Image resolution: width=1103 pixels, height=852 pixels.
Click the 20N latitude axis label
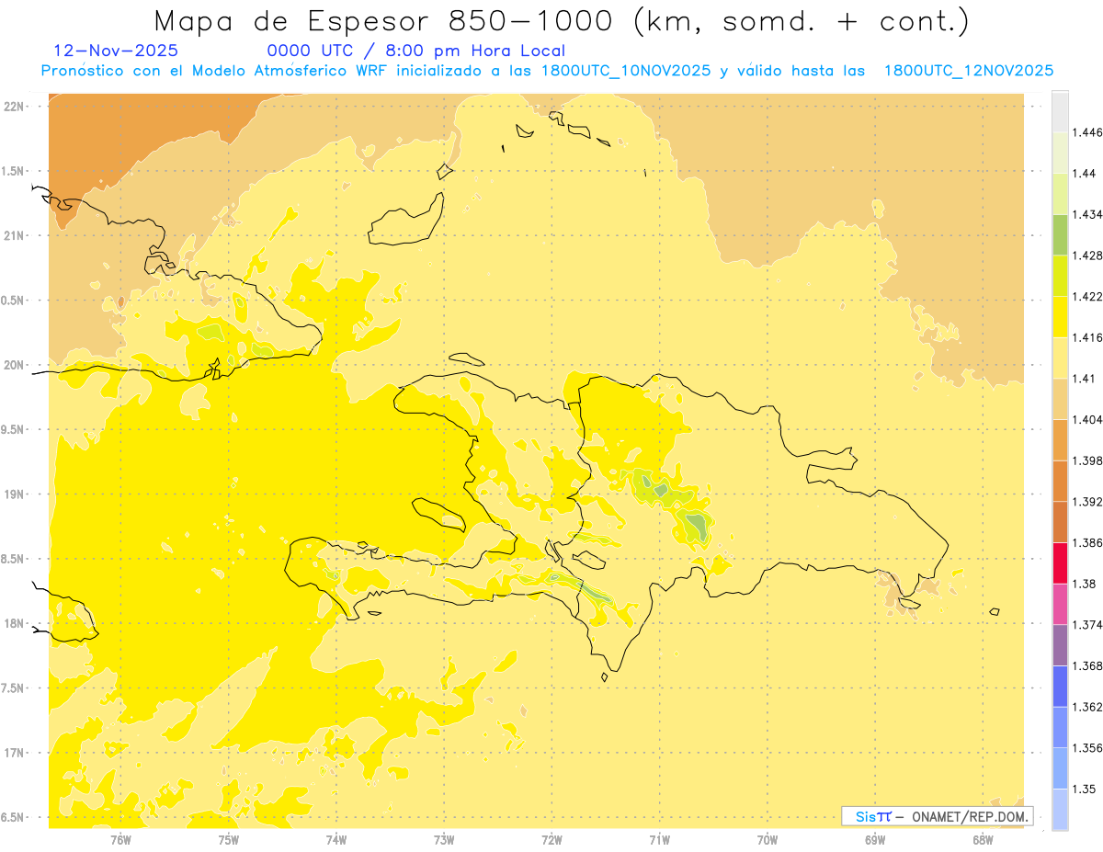coord(15,365)
